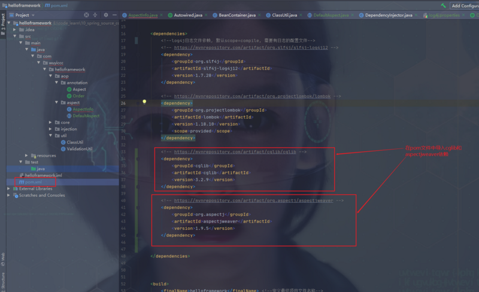Select the test java folder
The image size is (479, 292).
38,169
